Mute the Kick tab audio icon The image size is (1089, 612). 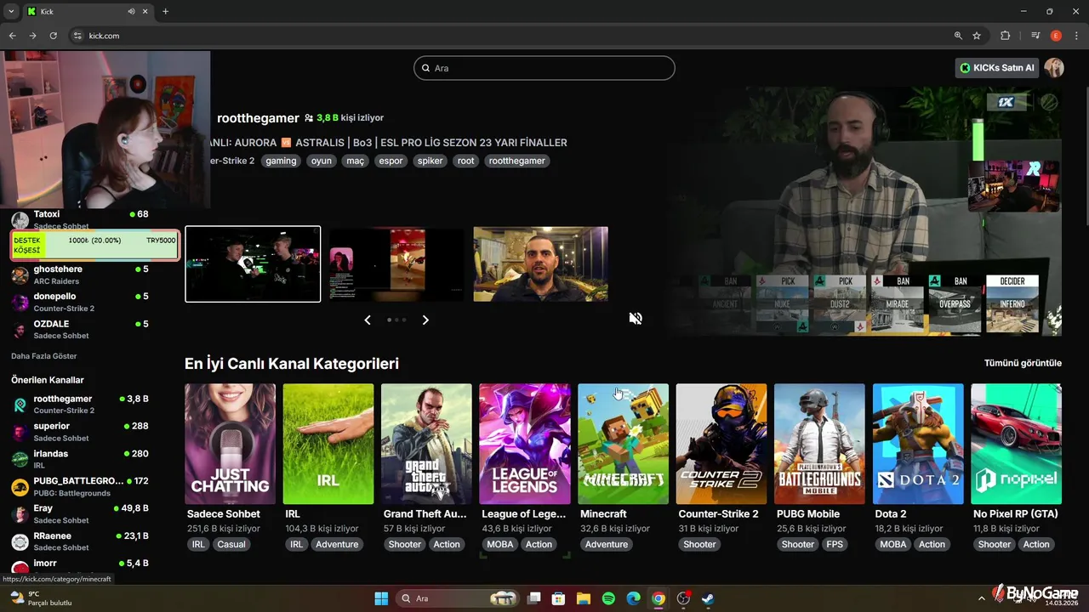click(132, 11)
